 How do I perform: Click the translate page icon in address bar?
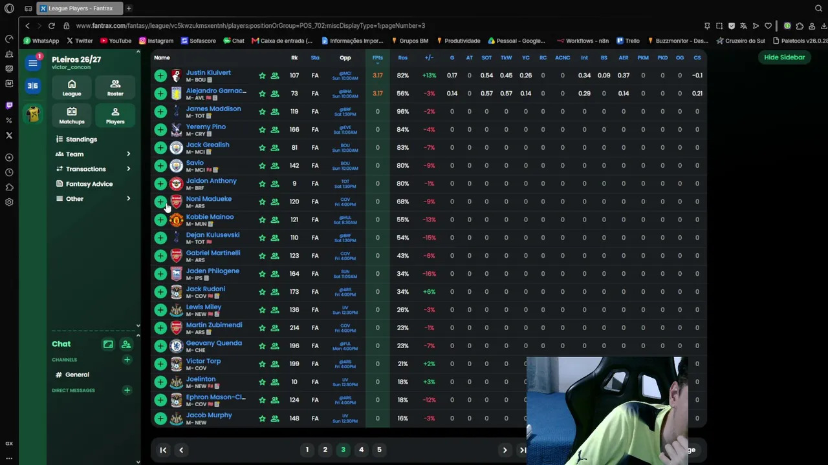click(x=743, y=26)
